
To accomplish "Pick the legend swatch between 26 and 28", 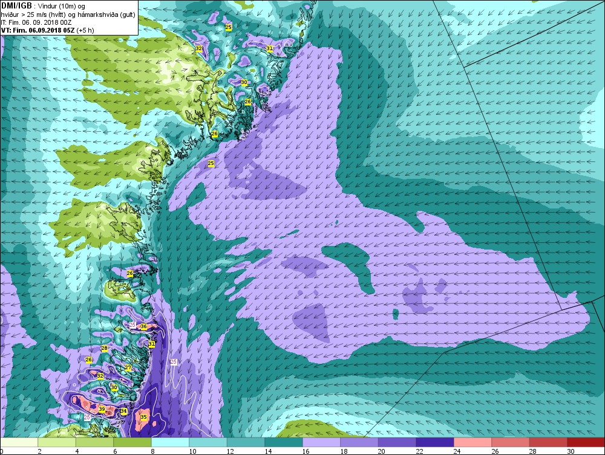I will [x=511, y=442].
